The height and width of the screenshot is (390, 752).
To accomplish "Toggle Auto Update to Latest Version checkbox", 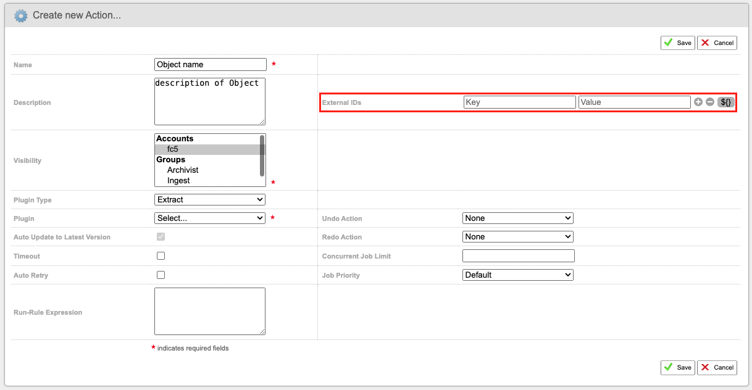I will coord(161,236).
